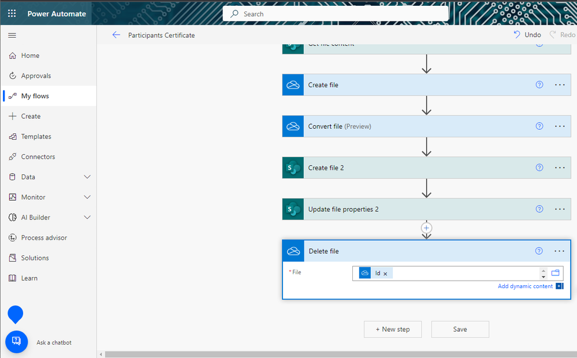
Task: Open help for Update file properties 2 step
Action: (539, 209)
